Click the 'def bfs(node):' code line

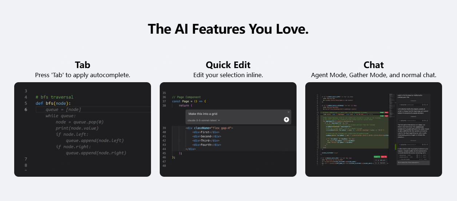(53, 103)
